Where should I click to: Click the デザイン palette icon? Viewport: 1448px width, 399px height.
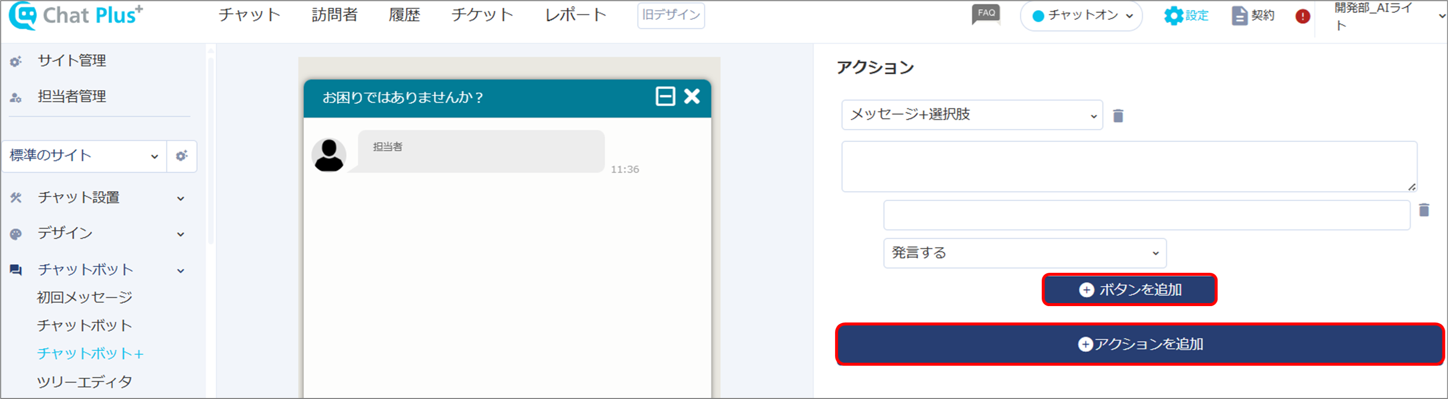click(16, 234)
